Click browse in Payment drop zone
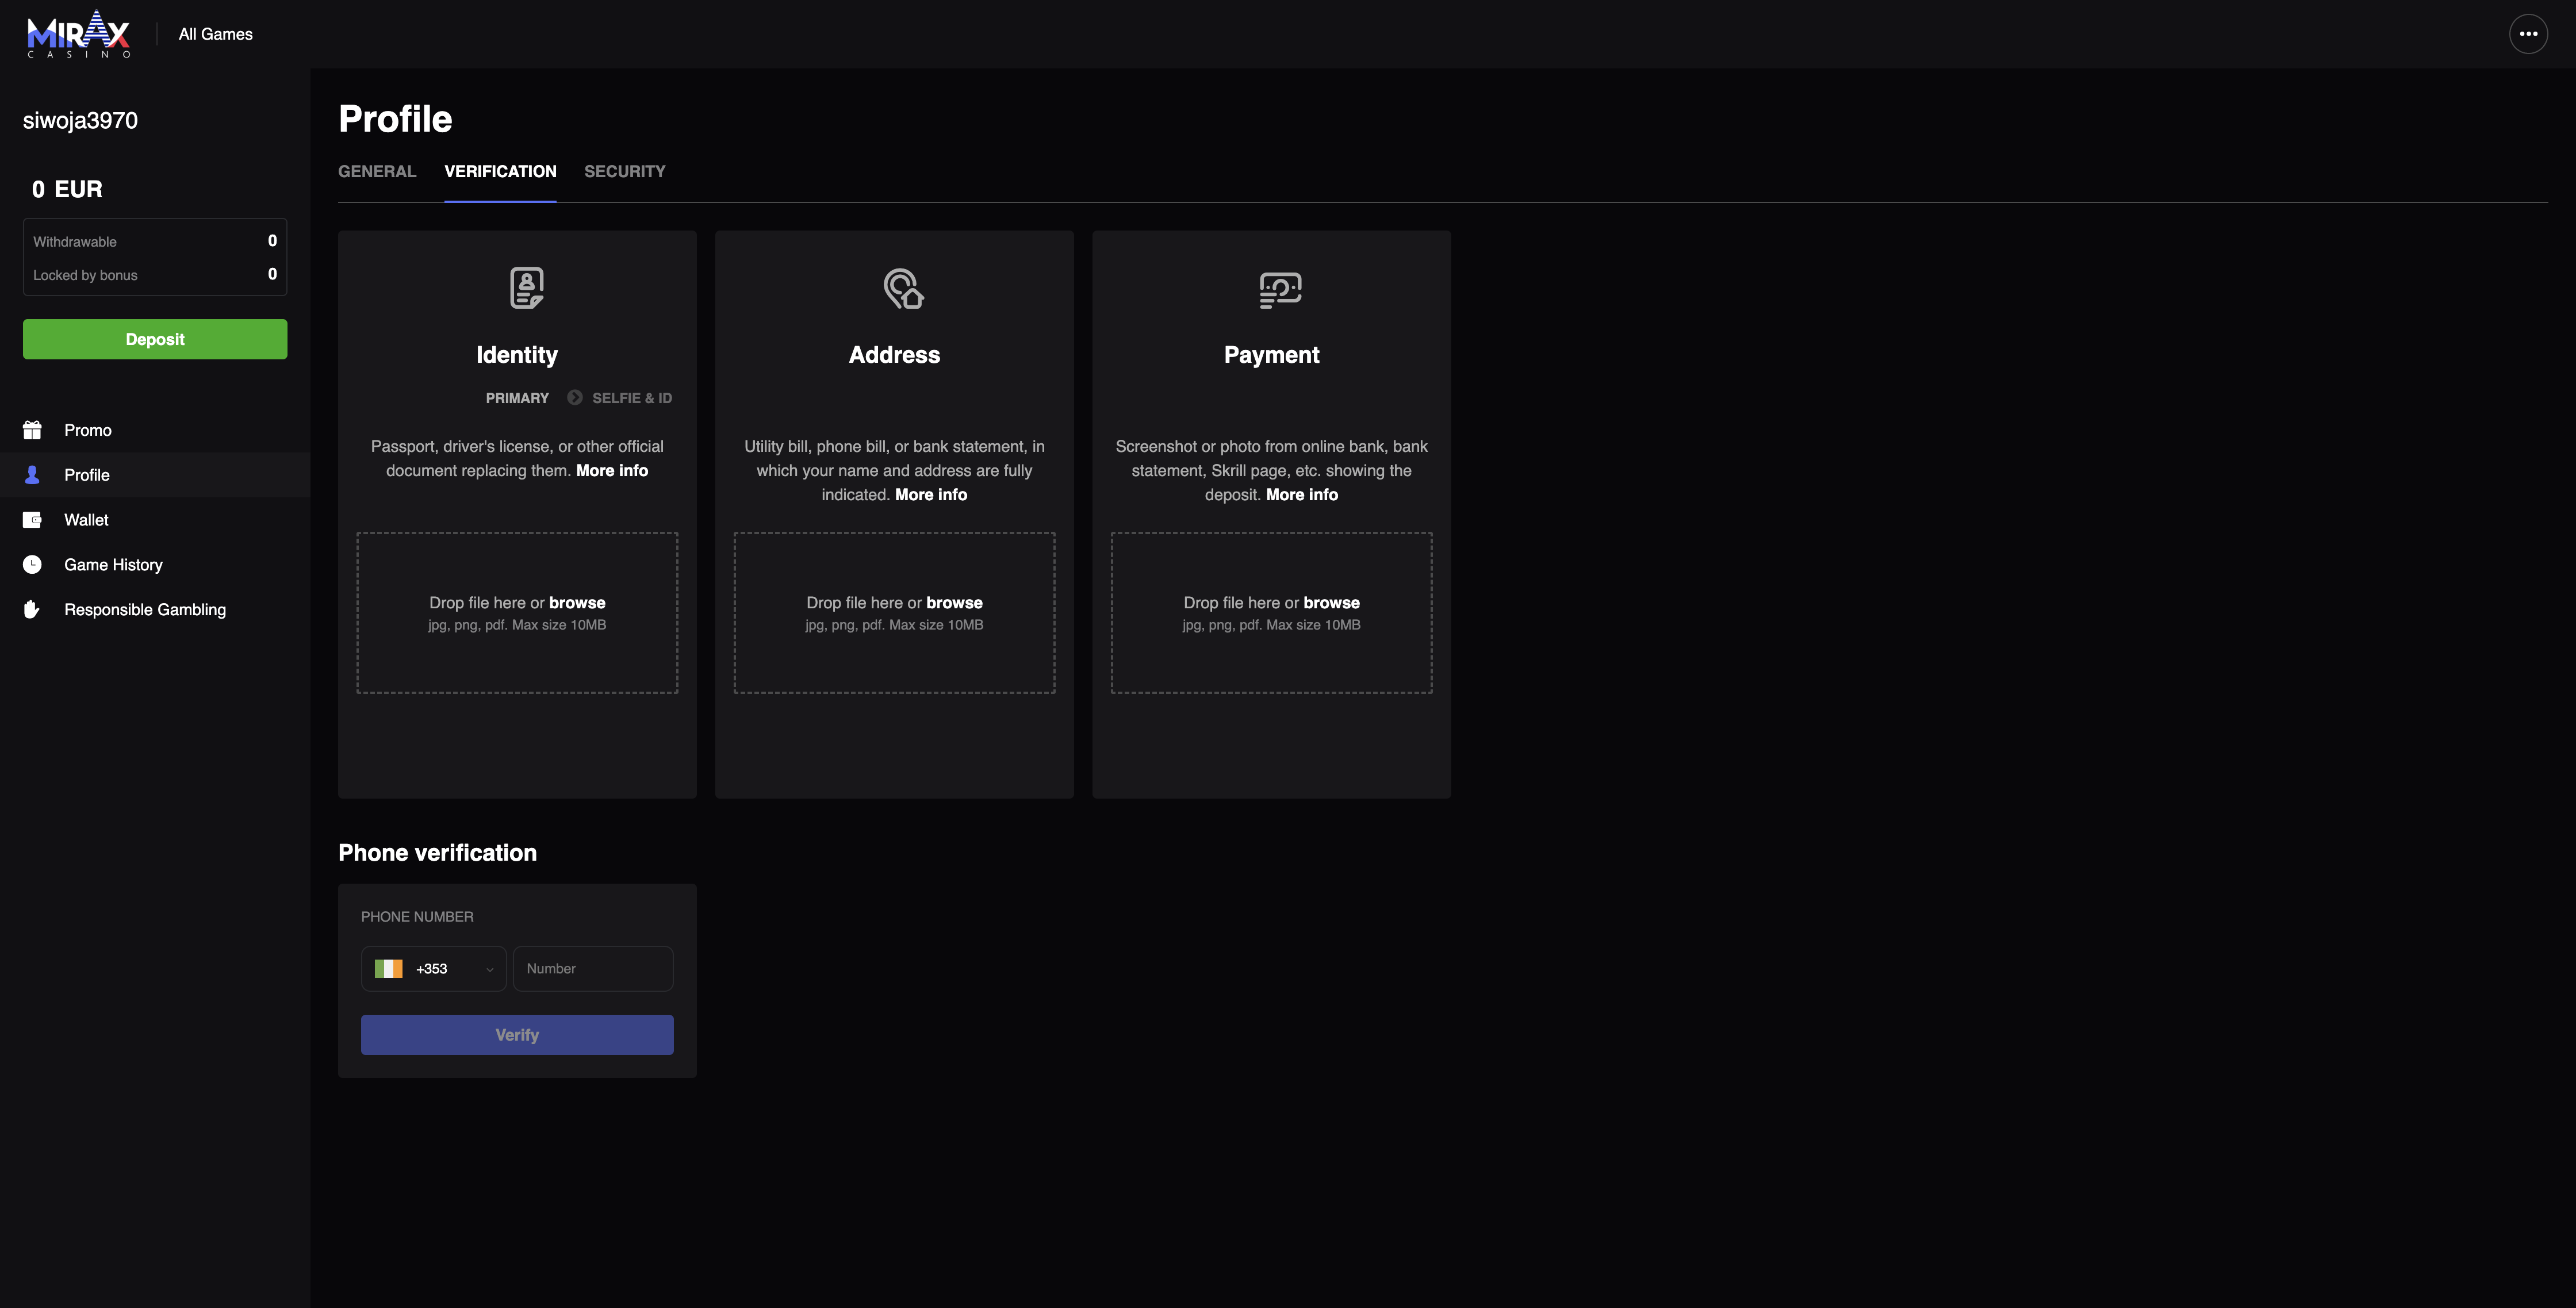 click(1331, 603)
